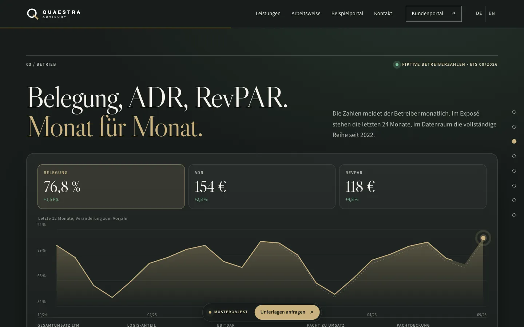The width and height of the screenshot is (524, 327).
Task: Click the '+1,5 Pp.' change value
Action: [51, 199]
